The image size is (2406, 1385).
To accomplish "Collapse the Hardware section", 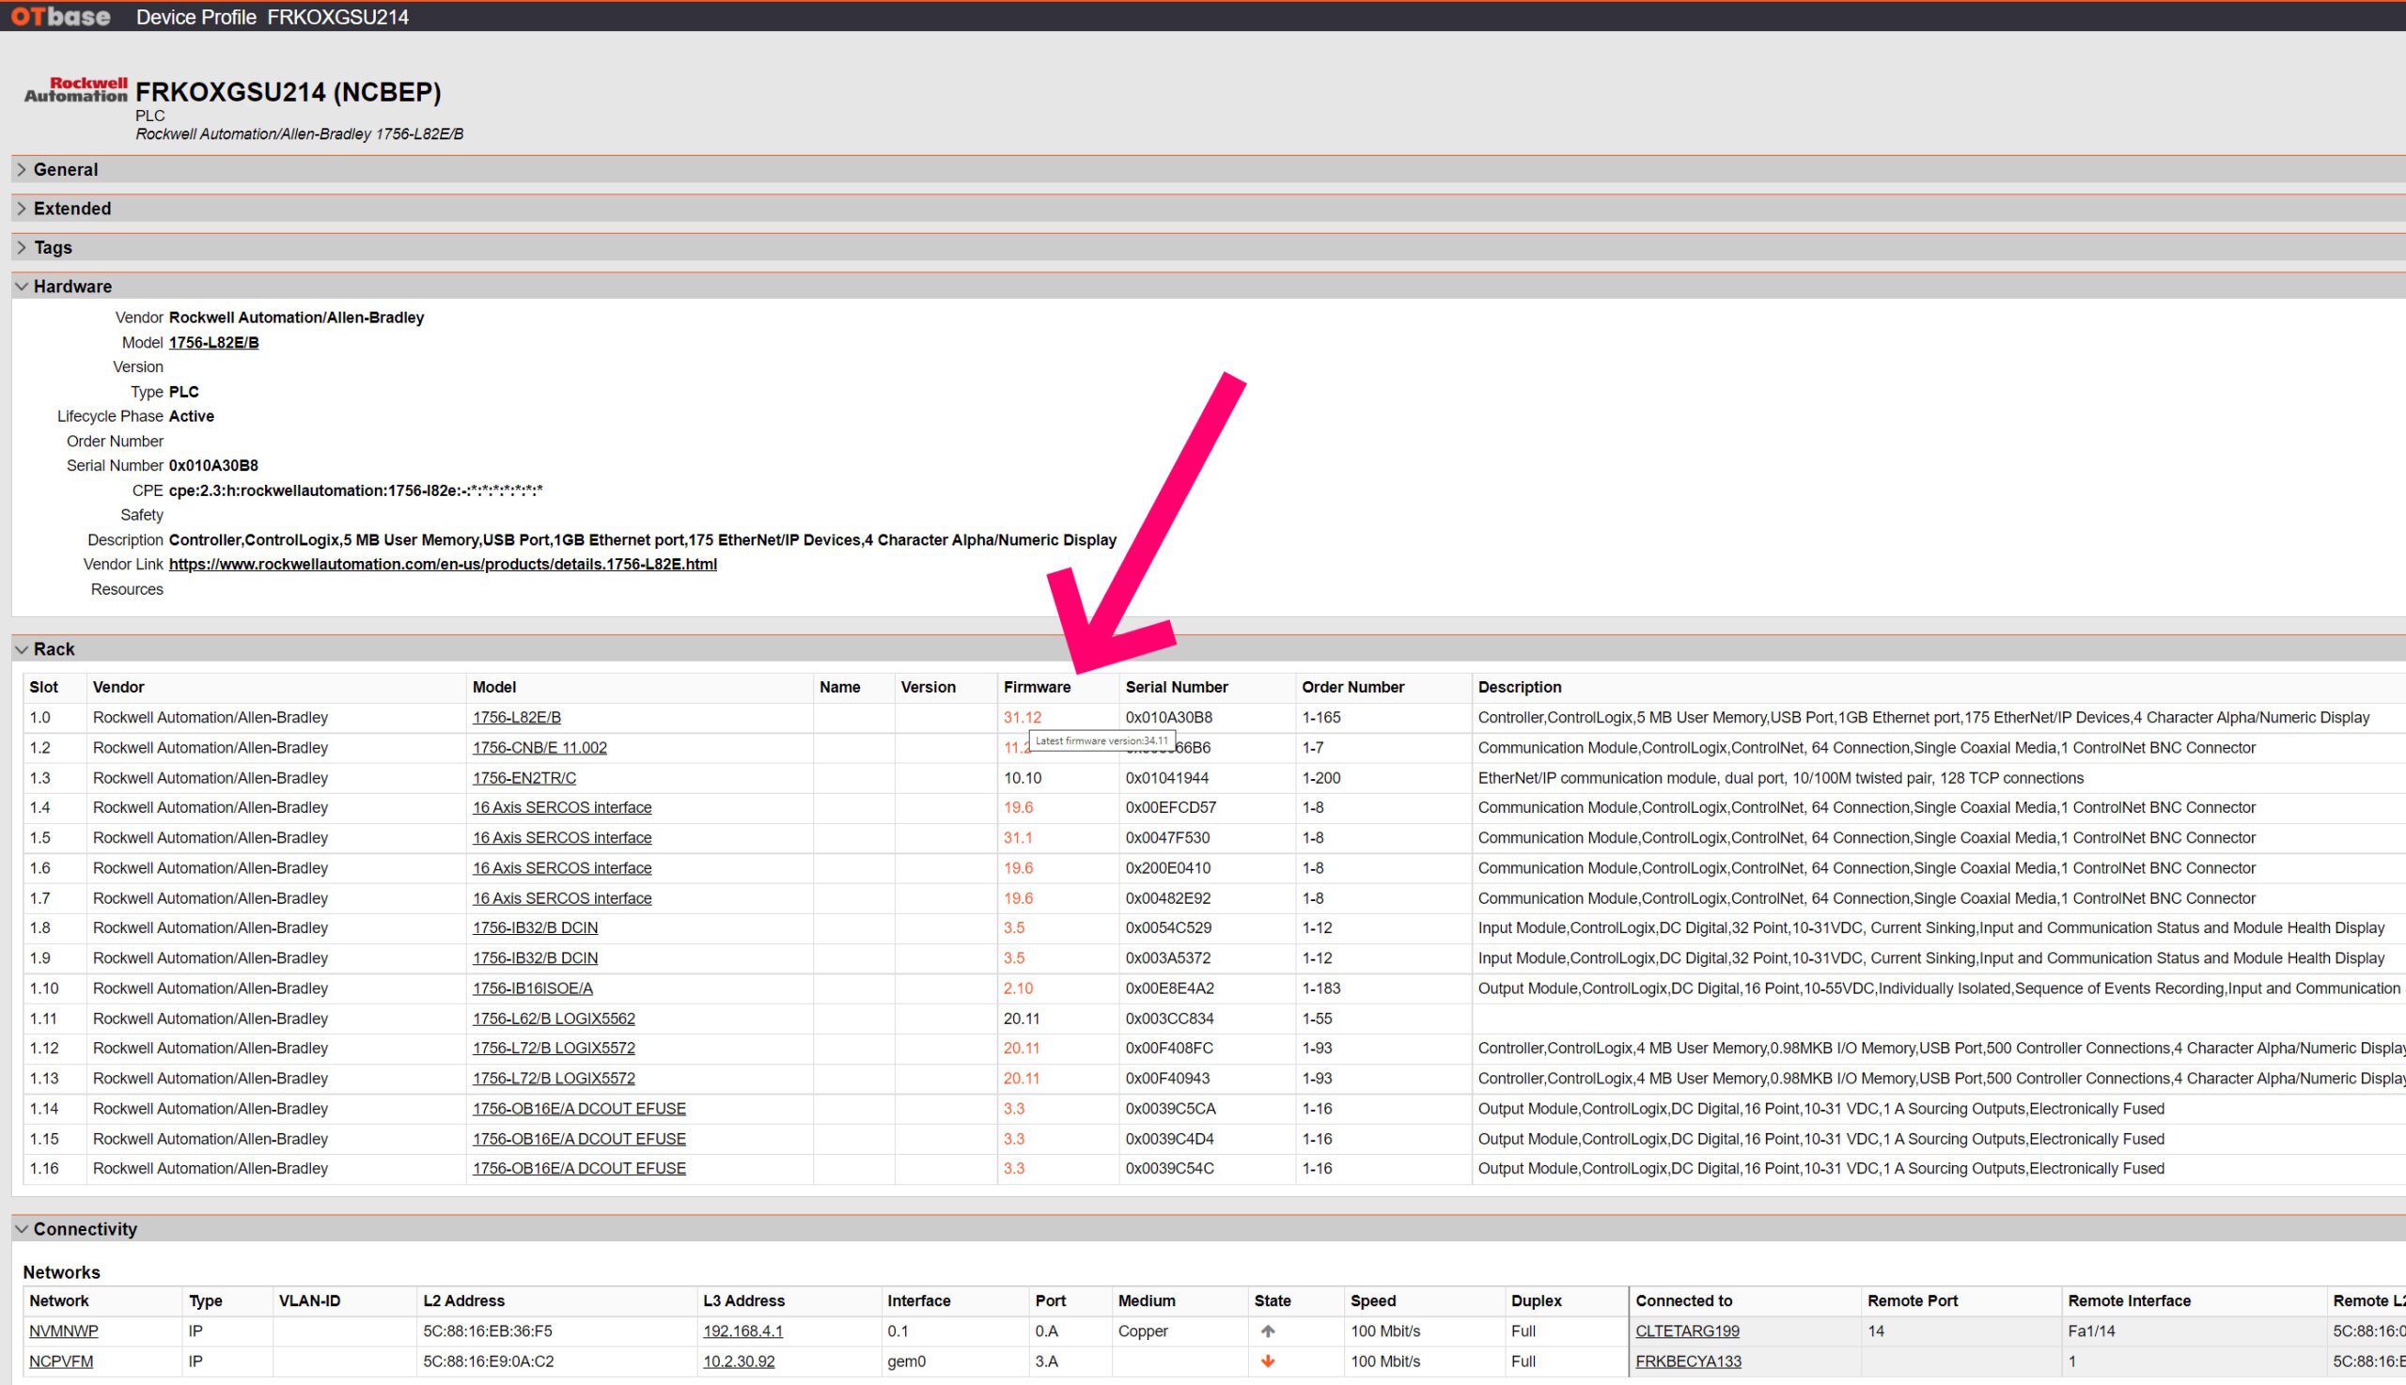I will click(x=22, y=287).
